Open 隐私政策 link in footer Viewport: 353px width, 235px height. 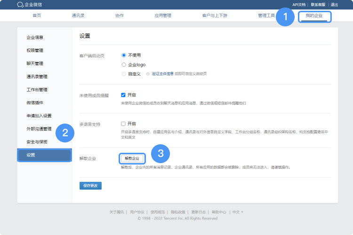point(177,212)
